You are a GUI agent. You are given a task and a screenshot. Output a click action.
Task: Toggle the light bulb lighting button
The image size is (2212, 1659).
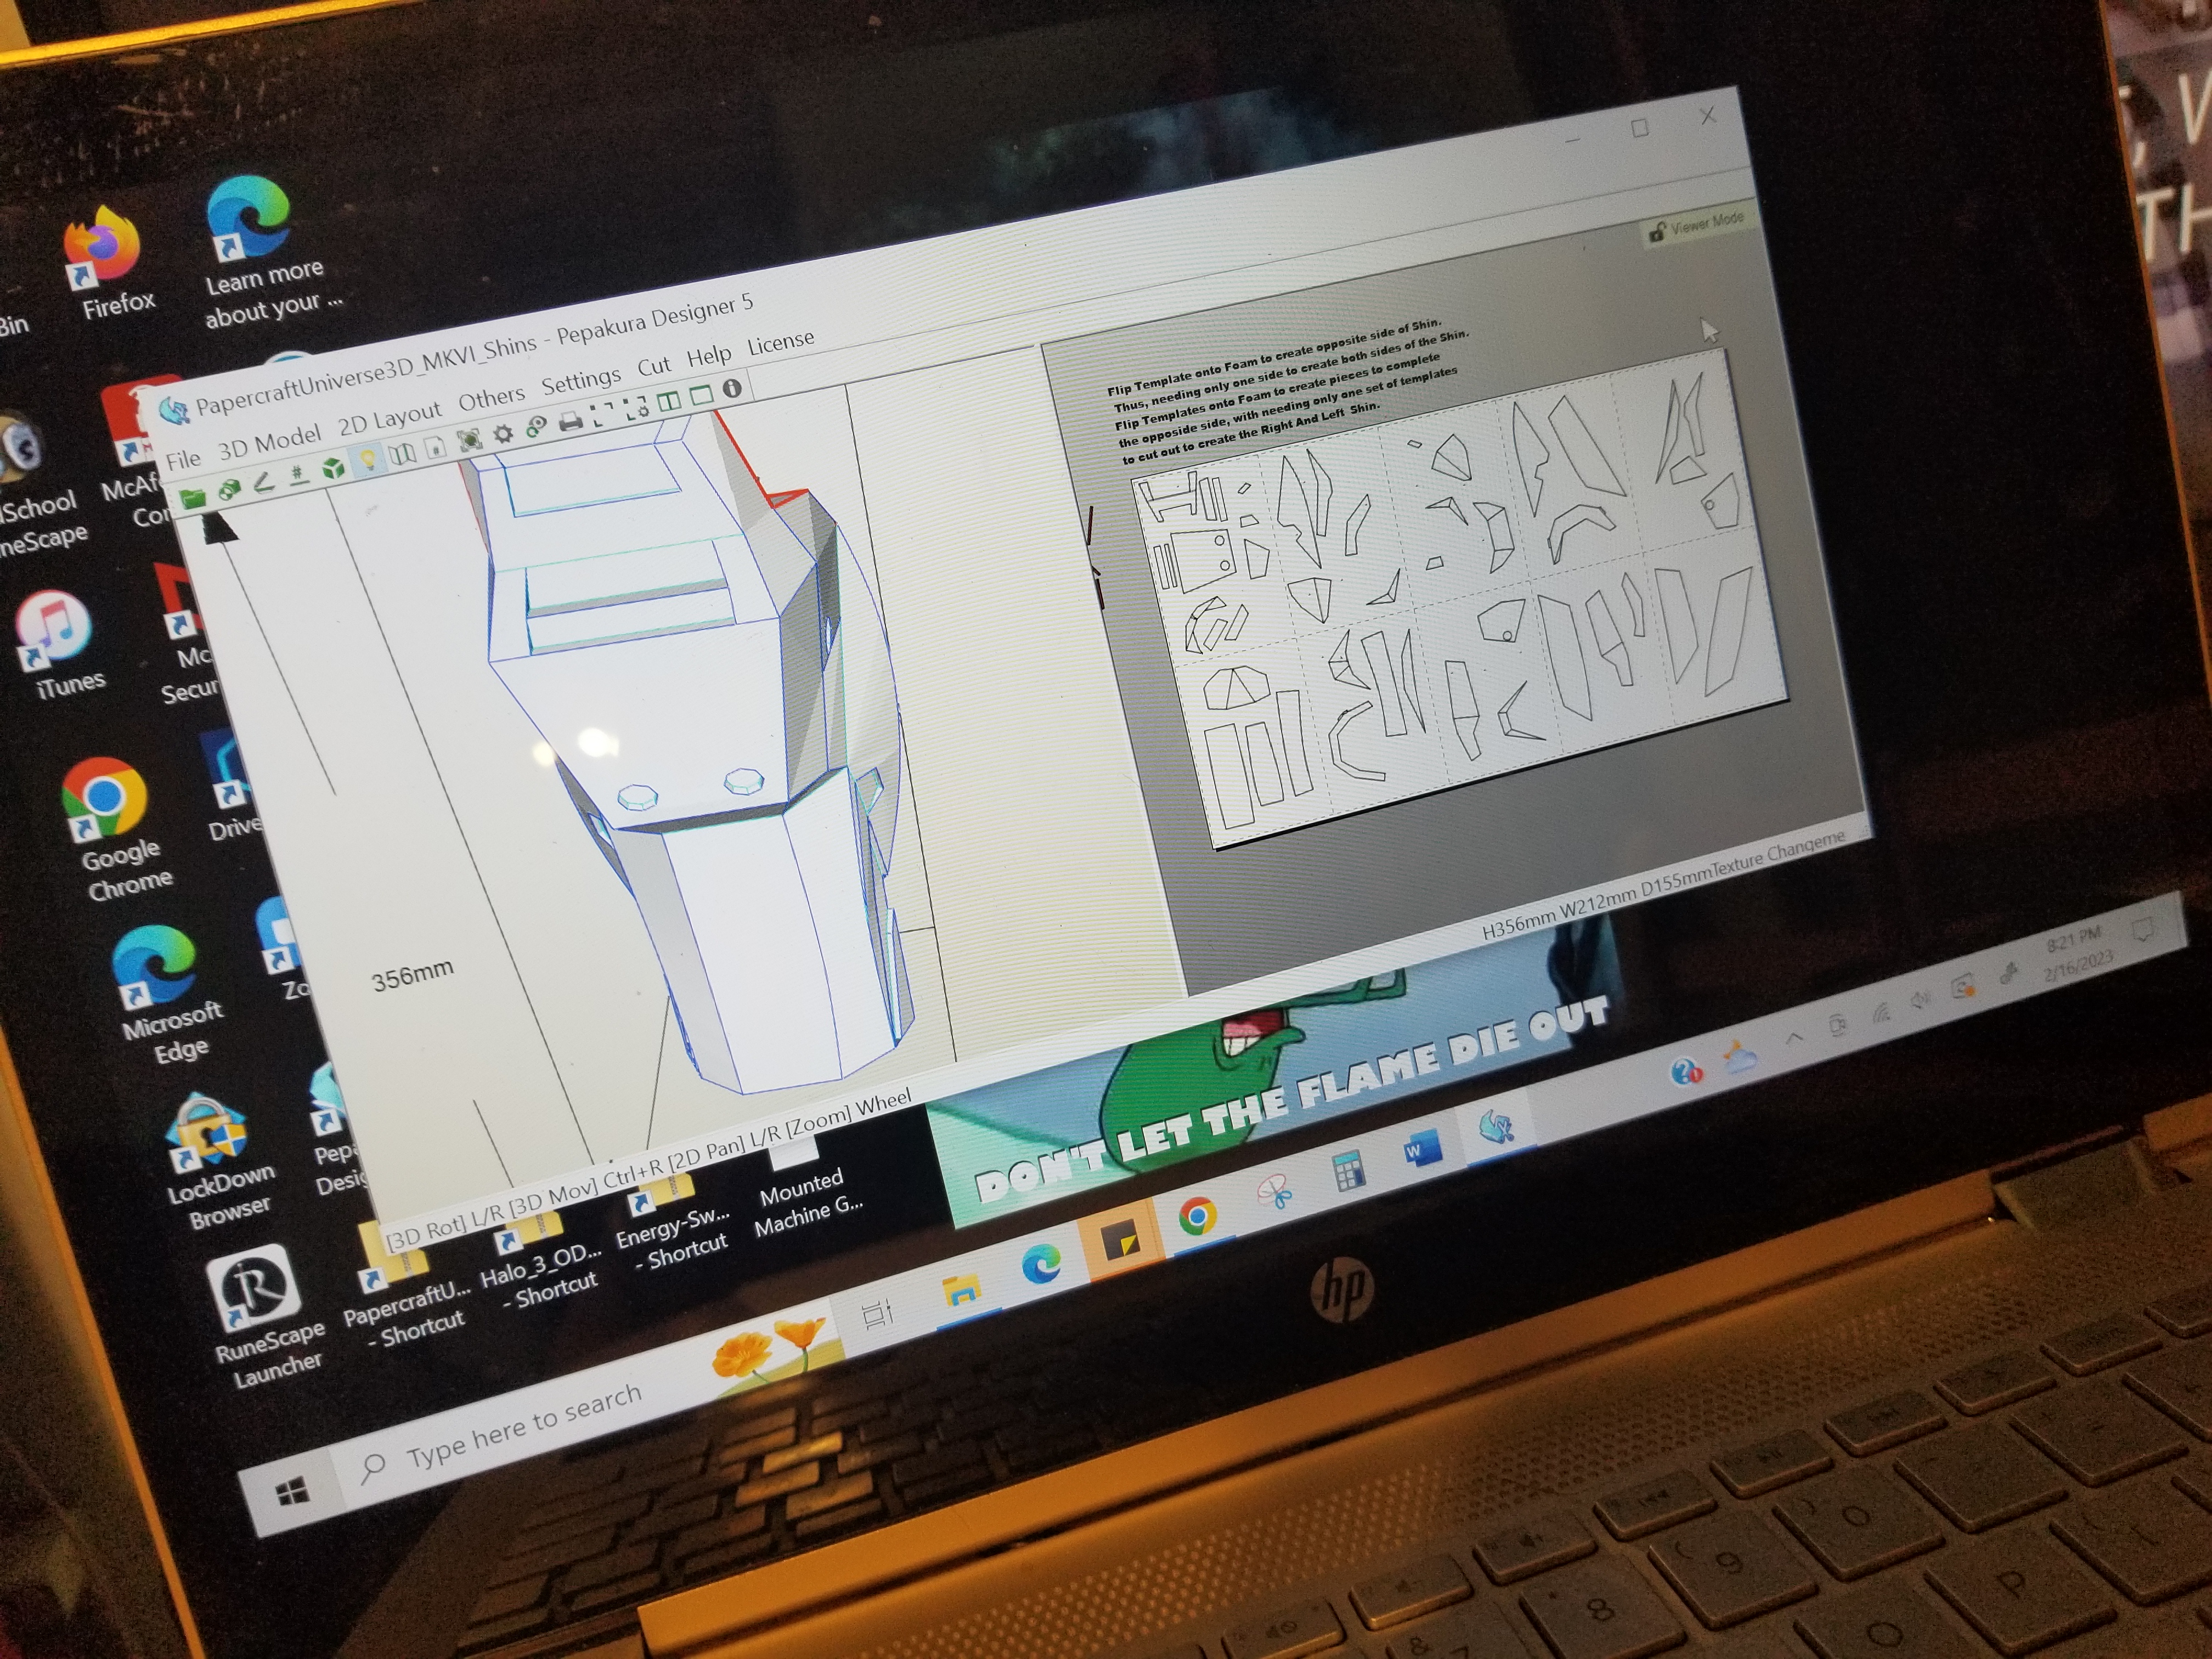coord(367,460)
